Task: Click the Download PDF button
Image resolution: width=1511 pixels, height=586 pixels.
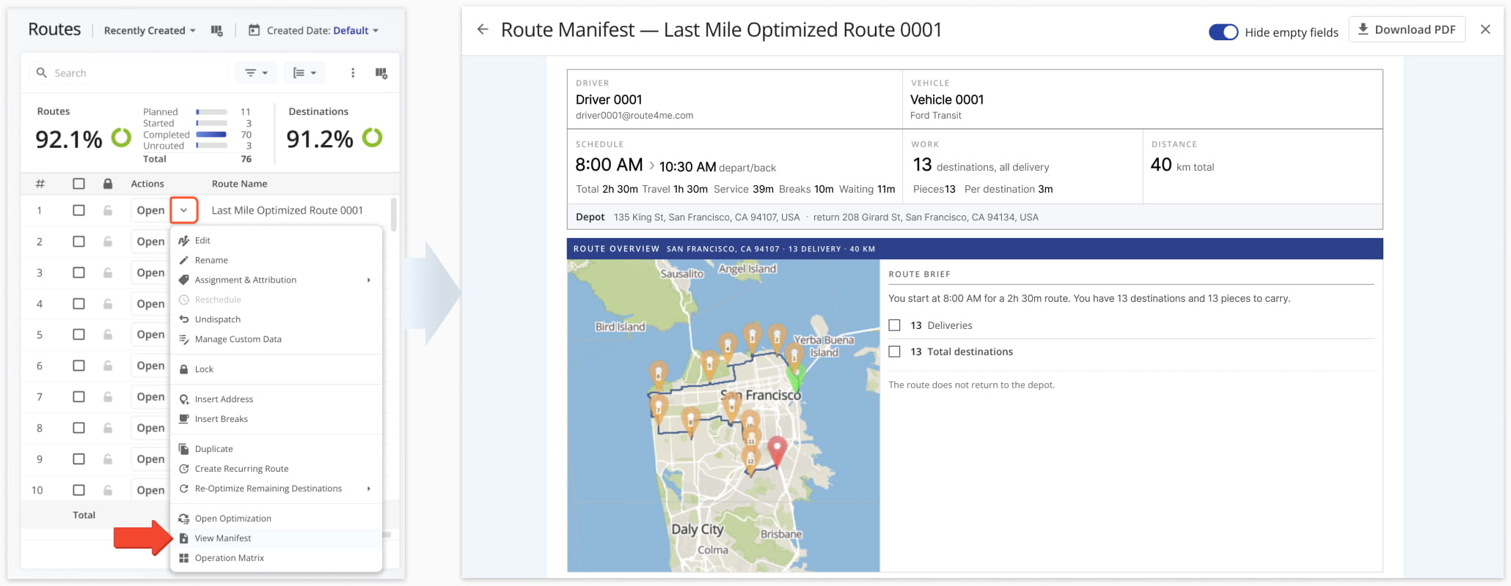Action: 1407,29
